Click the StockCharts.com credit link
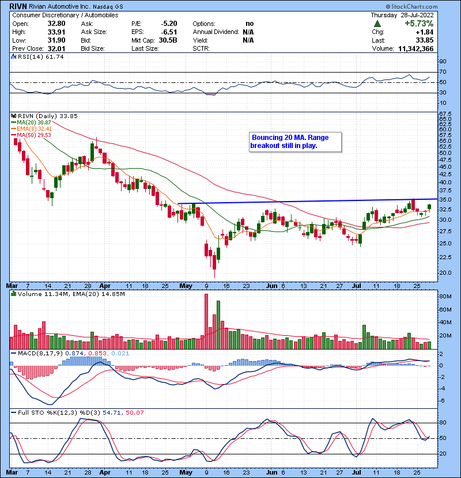The width and height of the screenshot is (461, 478). point(411,6)
